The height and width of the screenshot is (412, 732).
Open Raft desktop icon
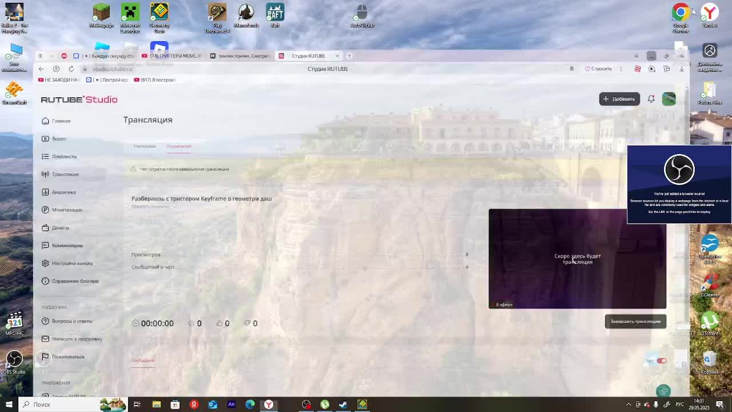point(275,15)
